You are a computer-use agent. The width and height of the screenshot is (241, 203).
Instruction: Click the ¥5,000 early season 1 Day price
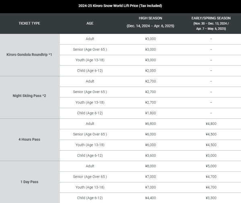pos(210,166)
